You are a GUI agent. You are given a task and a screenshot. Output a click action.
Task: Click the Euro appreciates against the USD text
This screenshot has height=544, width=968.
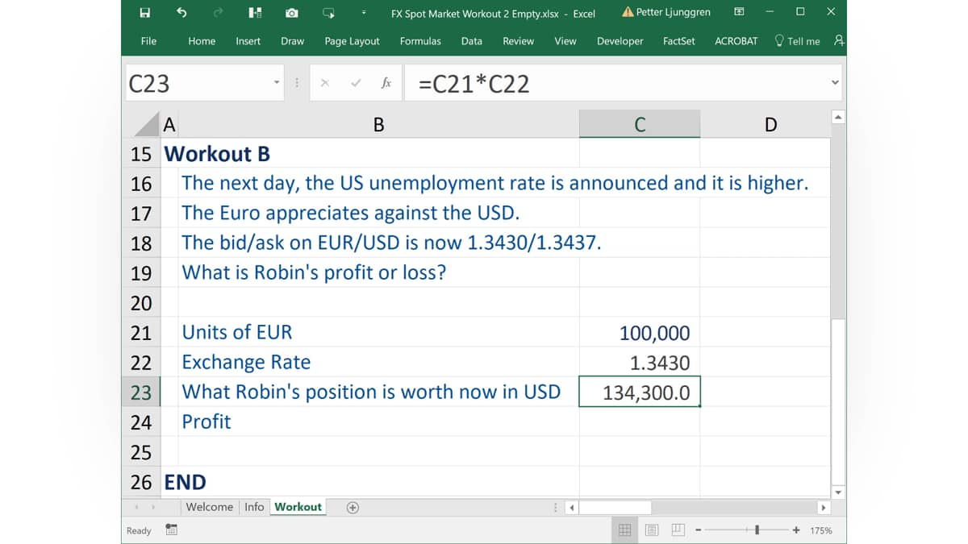pos(350,213)
